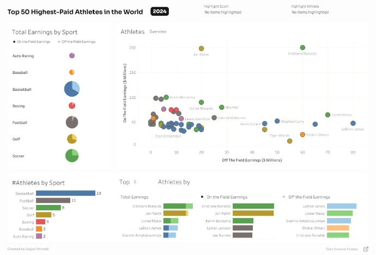Click the 2024 year button
The image size is (376, 255).
tap(160, 11)
